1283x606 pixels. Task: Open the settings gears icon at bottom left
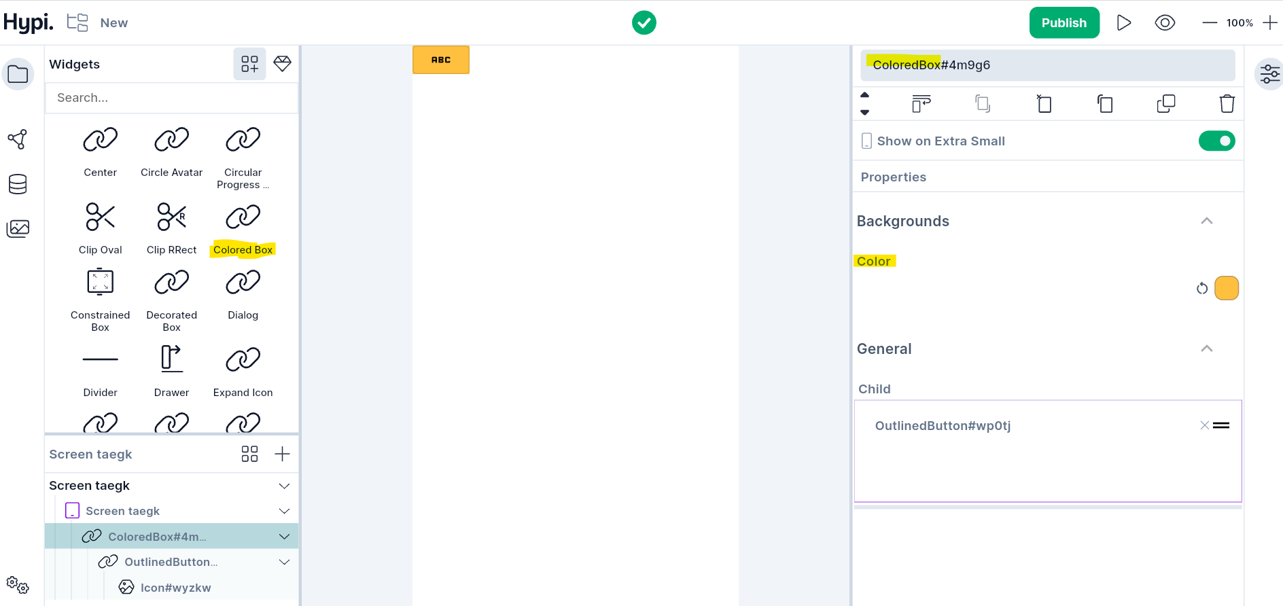pos(18,584)
